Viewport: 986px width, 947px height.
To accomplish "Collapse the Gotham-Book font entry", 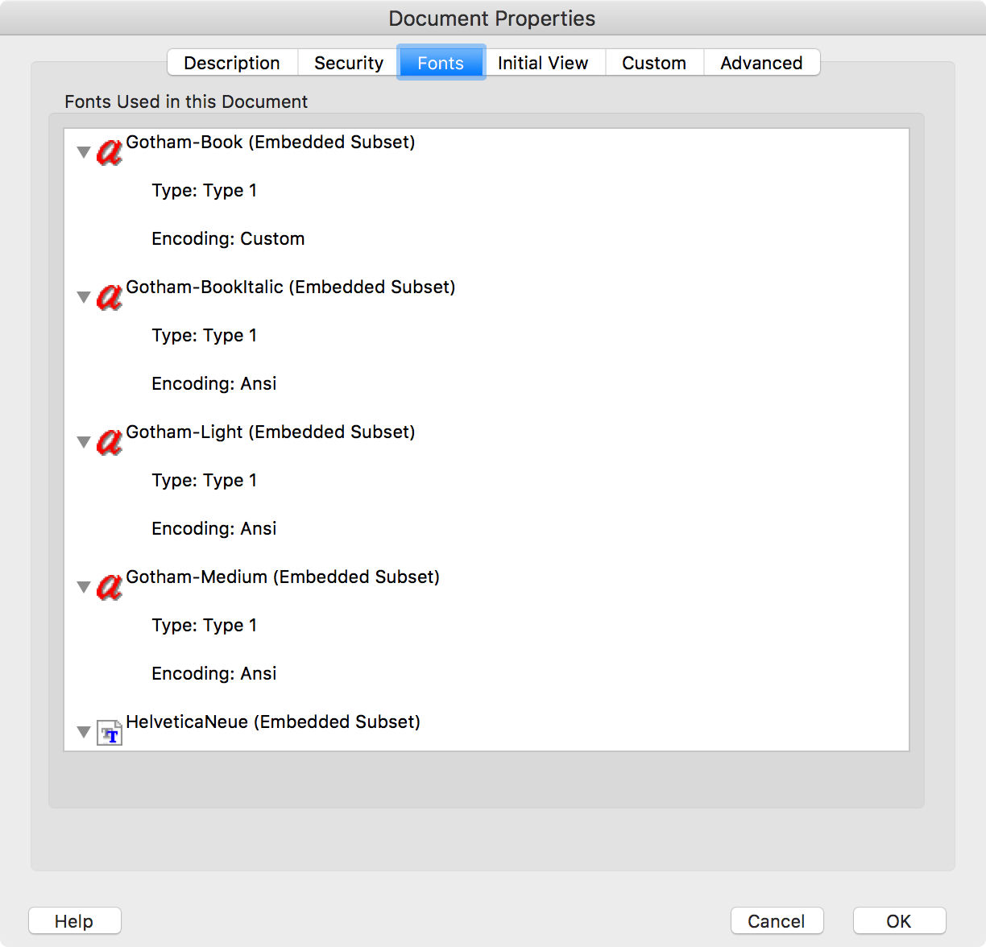I will click(x=84, y=151).
